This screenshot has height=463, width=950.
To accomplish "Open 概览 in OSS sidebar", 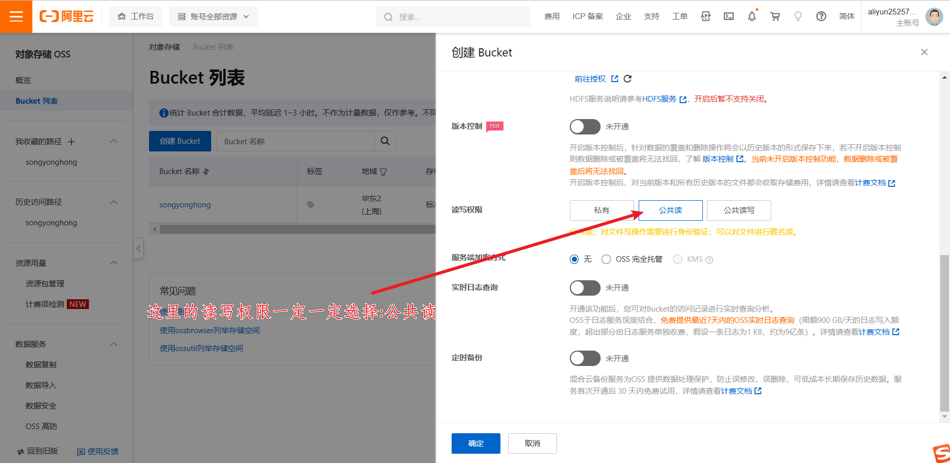I will pos(23,80).
